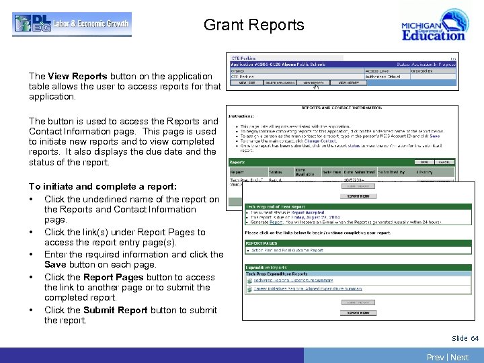Click the 'History' column header
The image size is (484, 363).
click(x=424, y=172)
